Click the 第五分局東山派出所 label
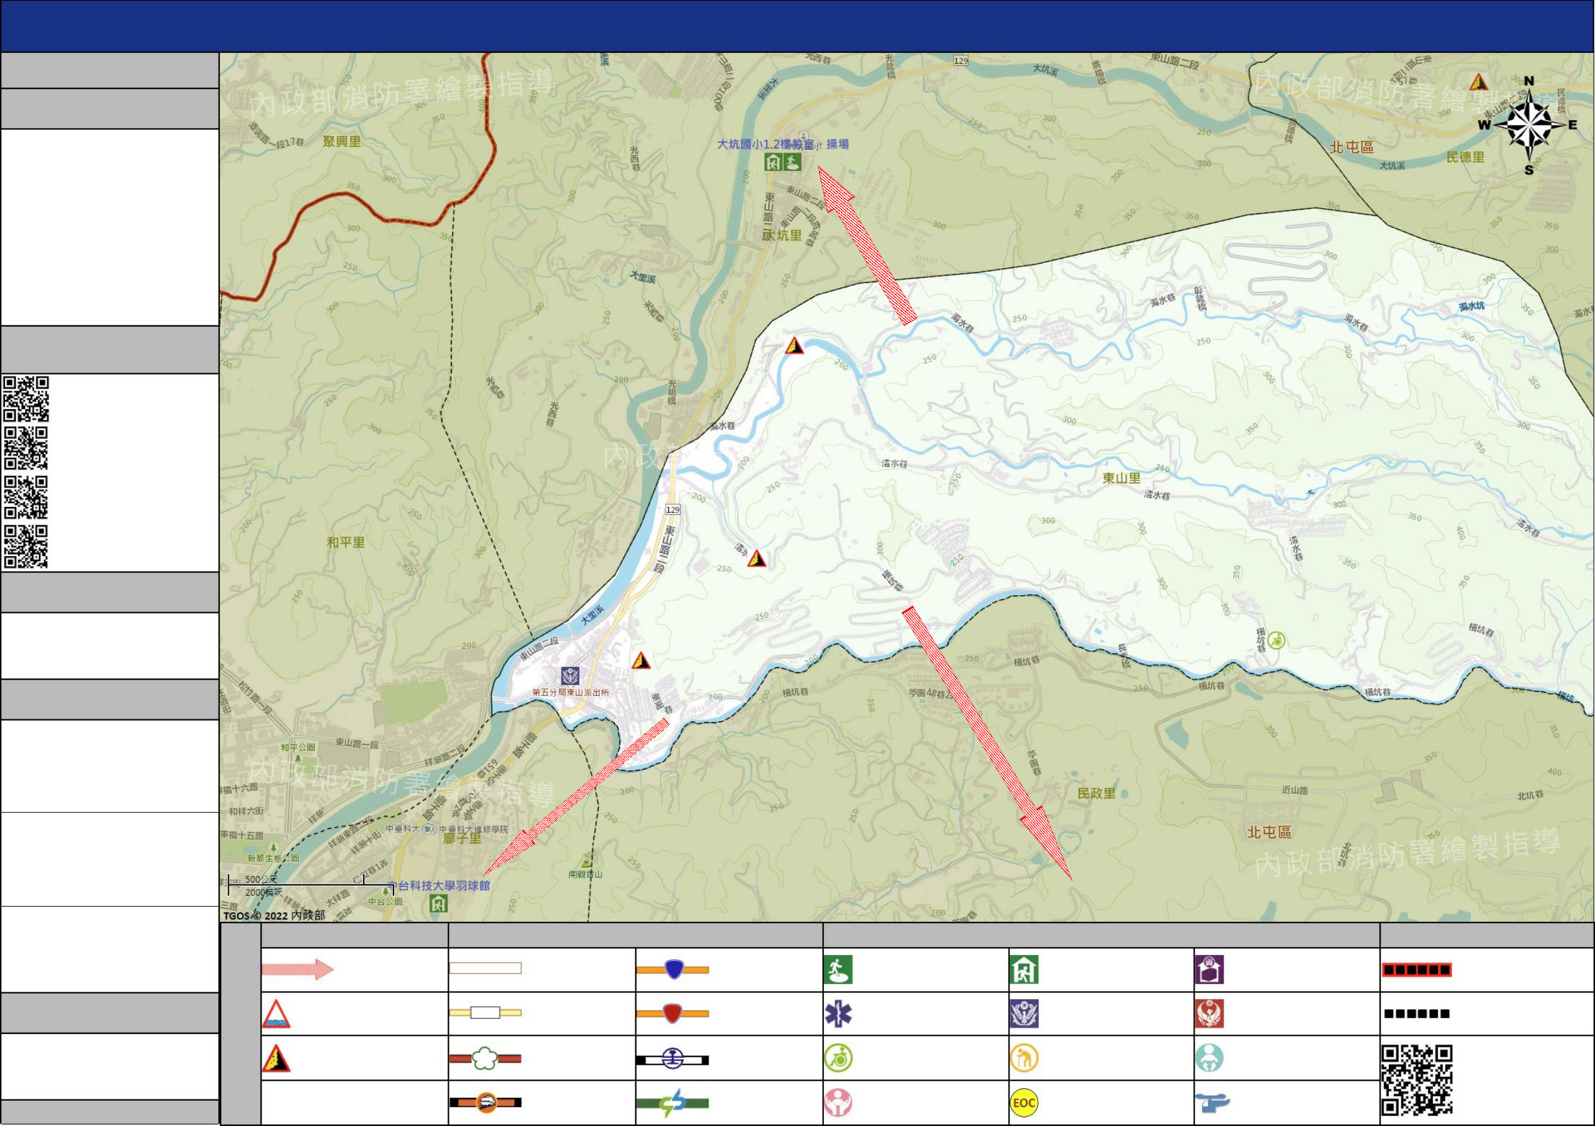Image resolution: width=1595 pixels, height=1126 pixels. tap(571, 692)
